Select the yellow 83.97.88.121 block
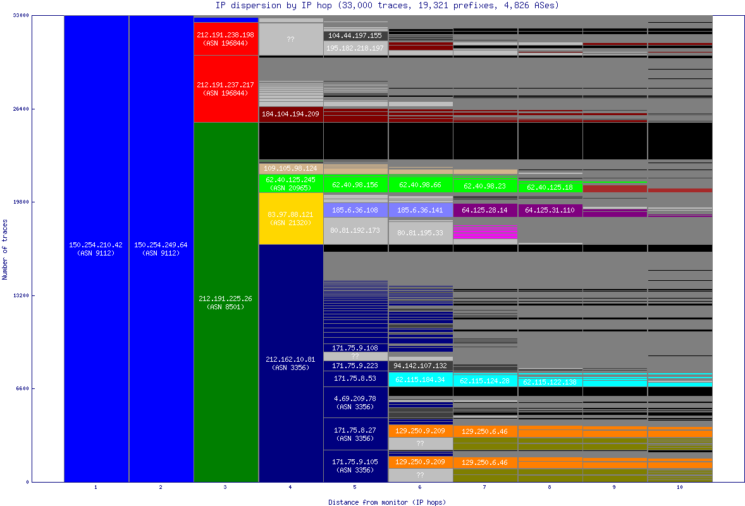745x506 pixels. (x=290, y=218)
